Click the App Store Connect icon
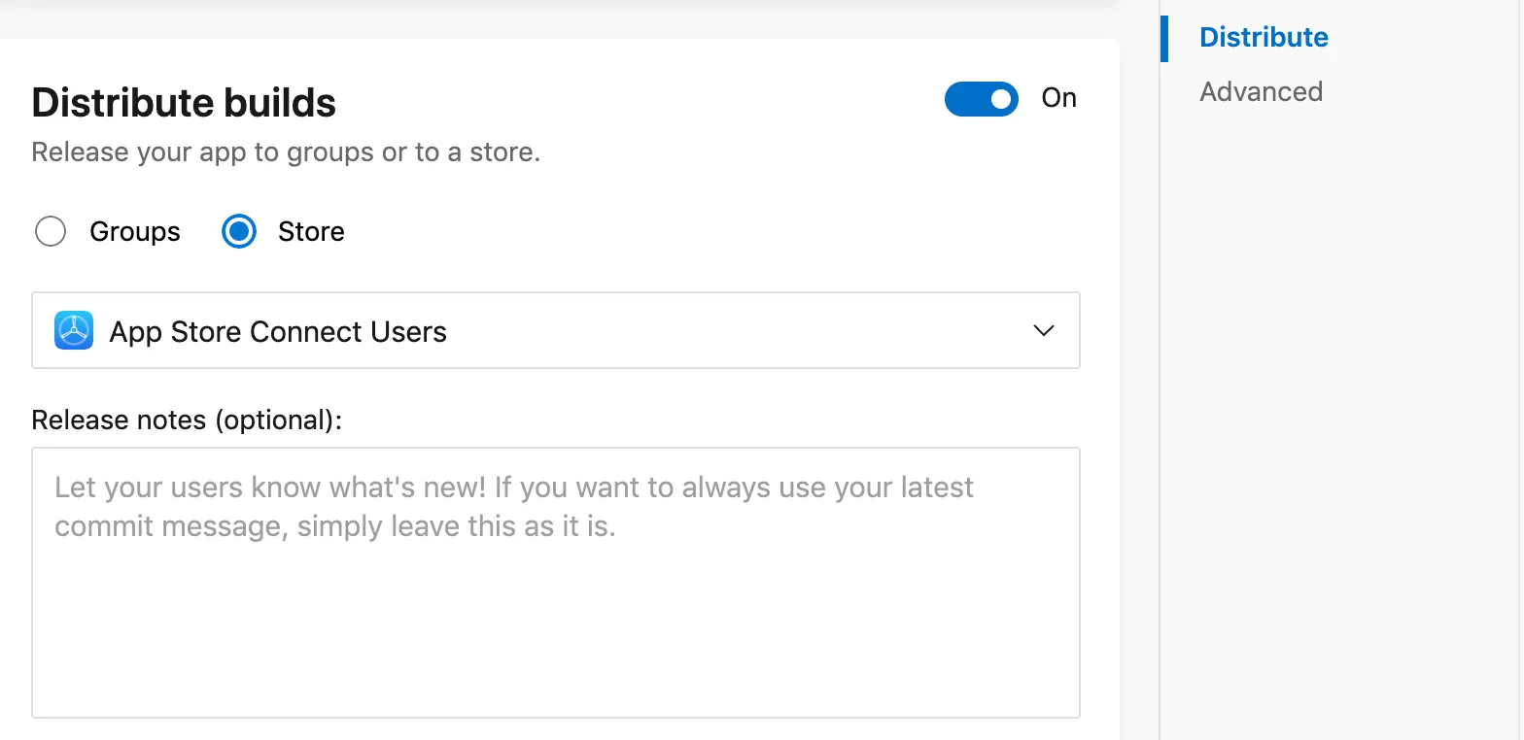The height and width of the screenshot is (740, 1524). [x=74, y=331]
